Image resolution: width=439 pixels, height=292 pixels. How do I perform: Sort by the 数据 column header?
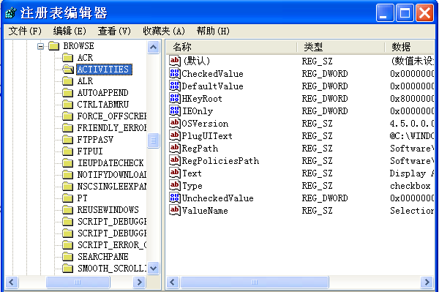tap(410, 47)
